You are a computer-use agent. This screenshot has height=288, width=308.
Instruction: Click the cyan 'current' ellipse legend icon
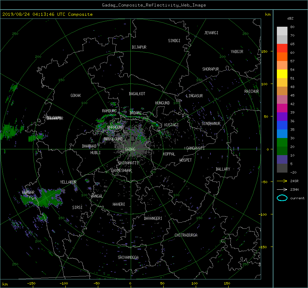(282, 198)
